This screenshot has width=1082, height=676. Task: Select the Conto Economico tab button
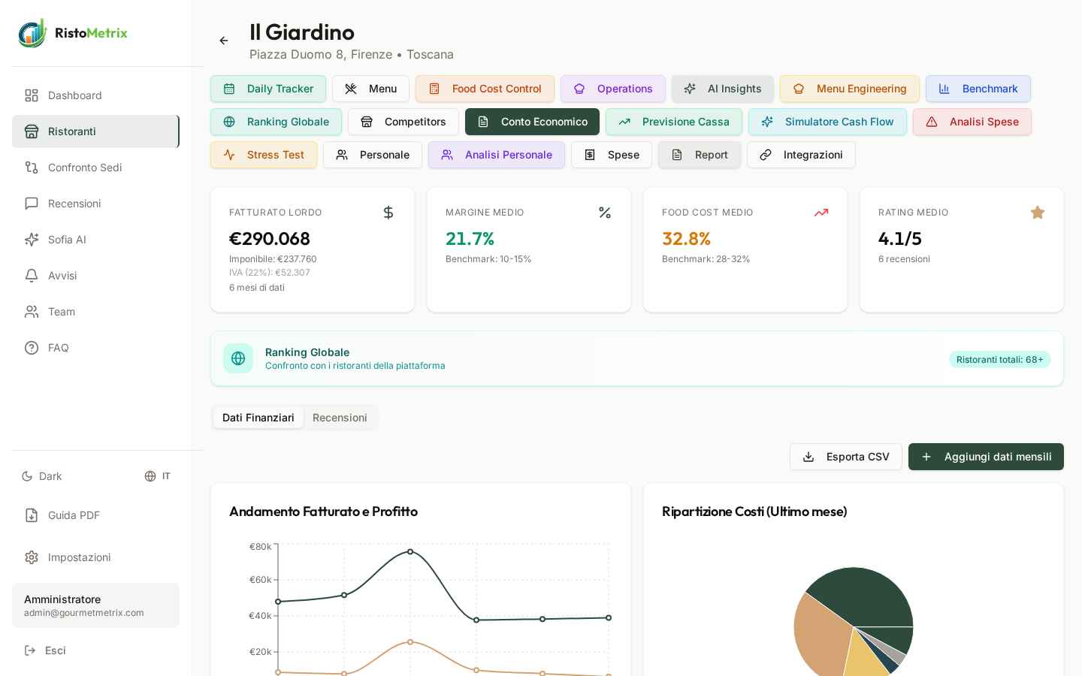point(532,122)
